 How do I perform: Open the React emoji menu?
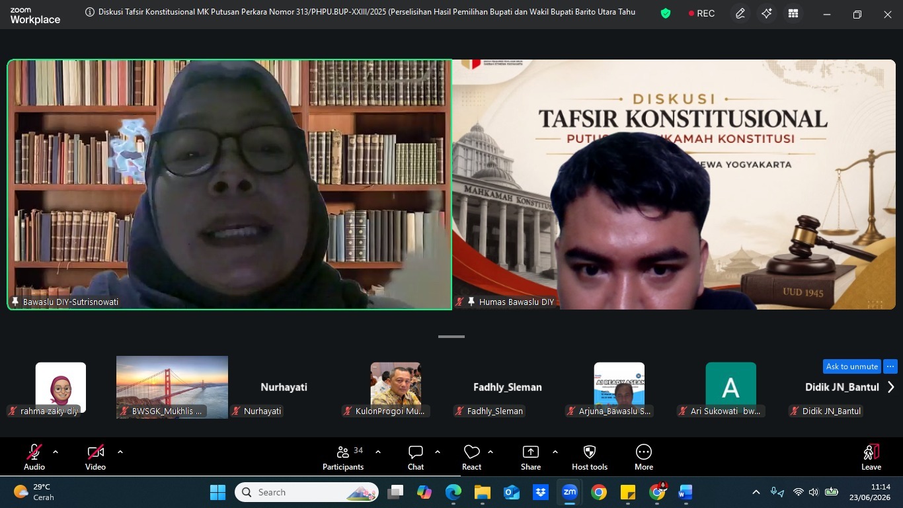click(x=471, y=458)
